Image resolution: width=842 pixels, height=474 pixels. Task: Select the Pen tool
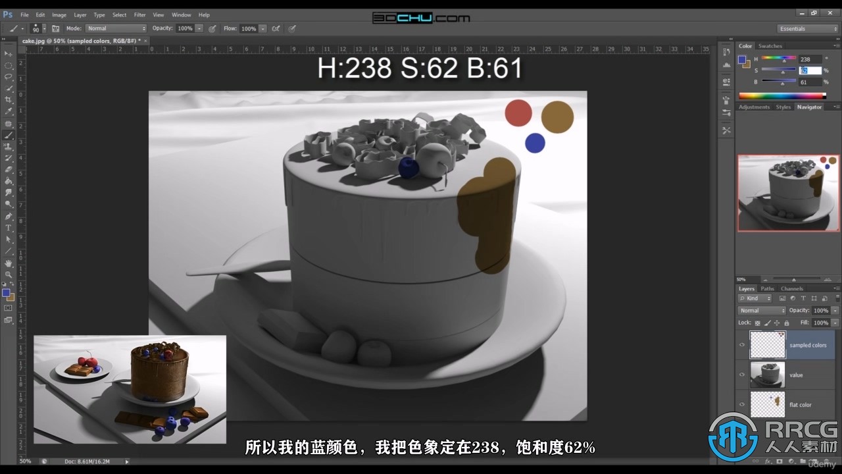click(9, 216)
